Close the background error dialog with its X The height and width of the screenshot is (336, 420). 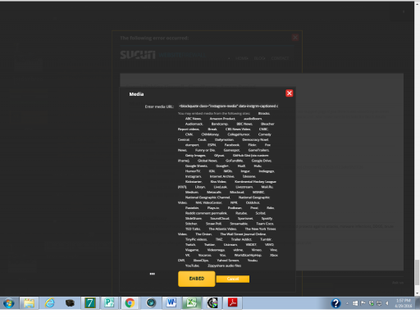(x=295, y=38)
